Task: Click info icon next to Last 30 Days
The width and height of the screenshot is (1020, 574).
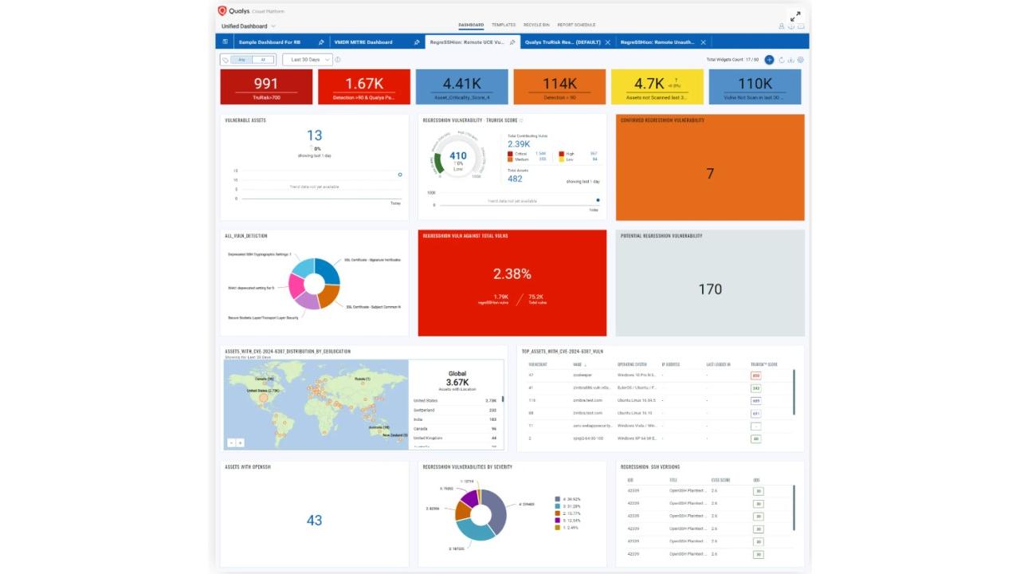Action: coord(338,60)
